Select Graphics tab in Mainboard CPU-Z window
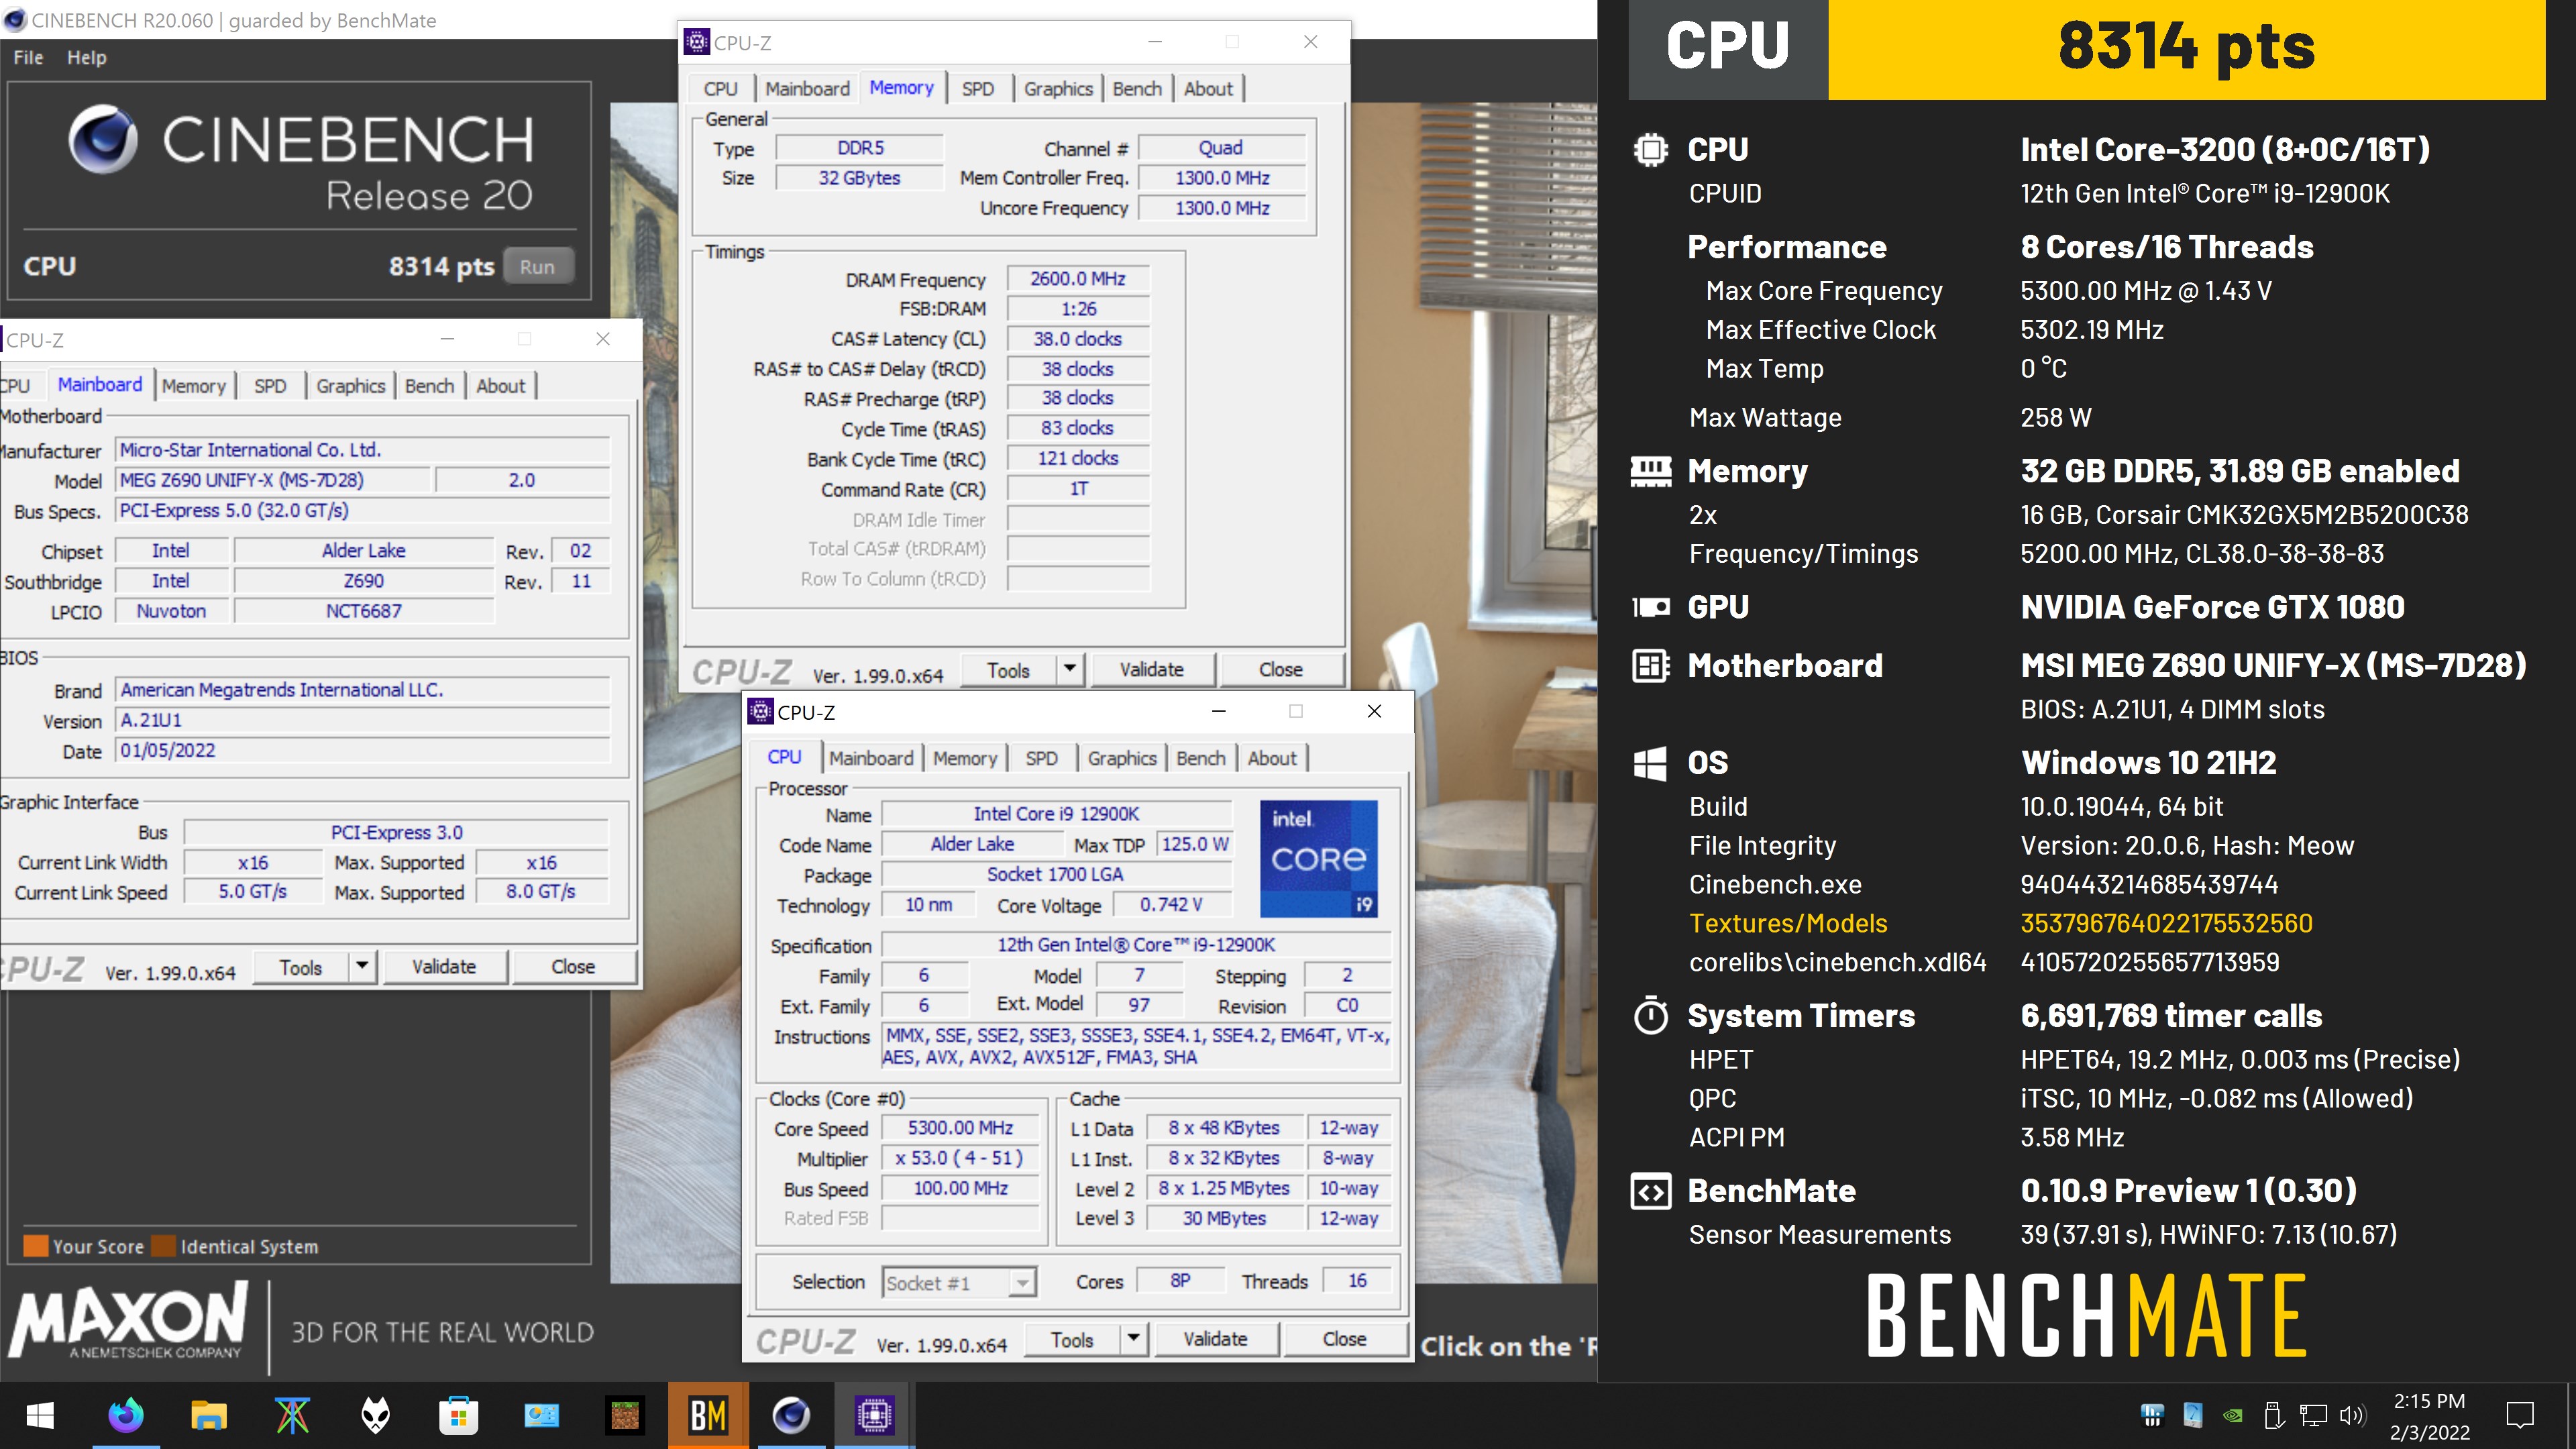The image size is (2576, 1449). [x=350, y=386]
